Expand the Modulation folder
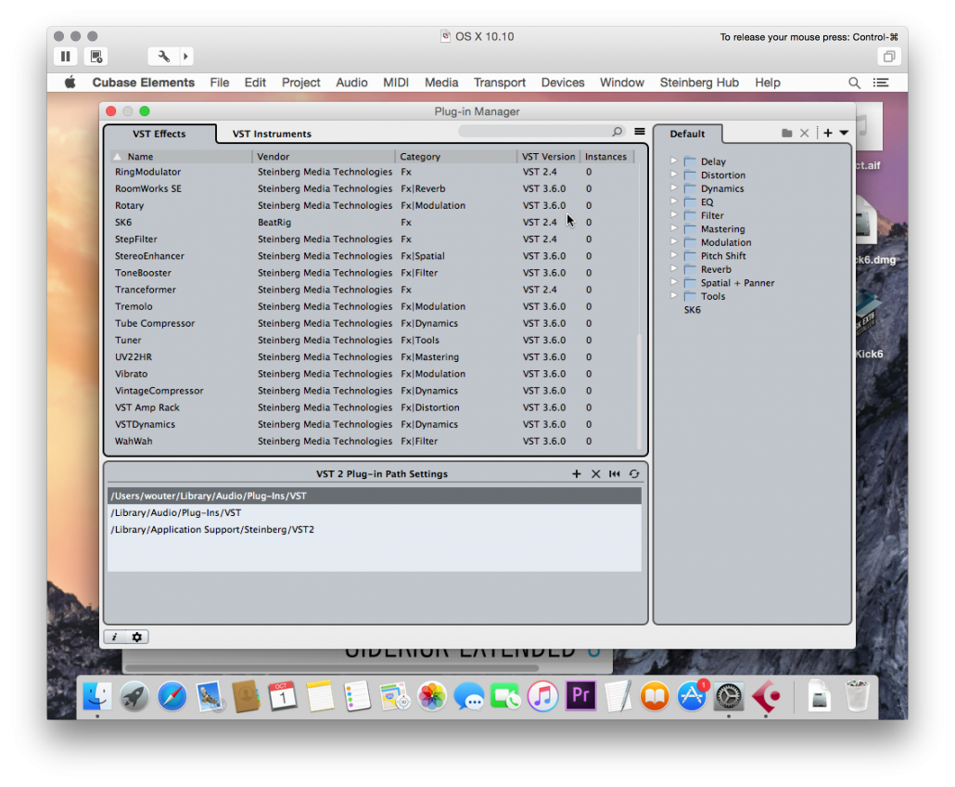955x787 pixels. pyautogui.click(x=674, y=241)
